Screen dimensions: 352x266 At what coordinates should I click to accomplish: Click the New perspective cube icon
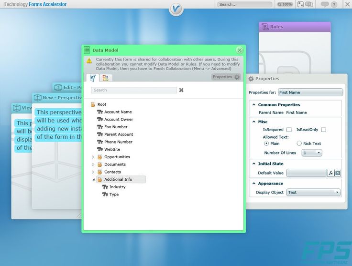pos(37,98)
